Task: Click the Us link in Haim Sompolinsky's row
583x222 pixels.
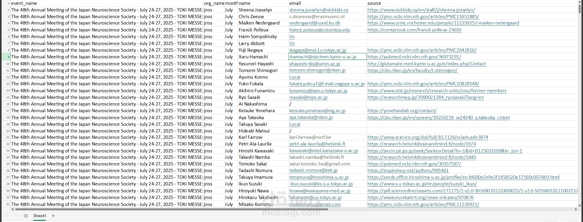Action: tap(292, 37)
